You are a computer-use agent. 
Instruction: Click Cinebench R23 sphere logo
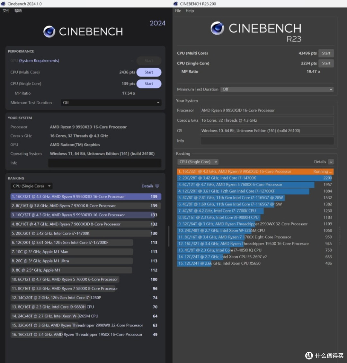pos(217,28)
